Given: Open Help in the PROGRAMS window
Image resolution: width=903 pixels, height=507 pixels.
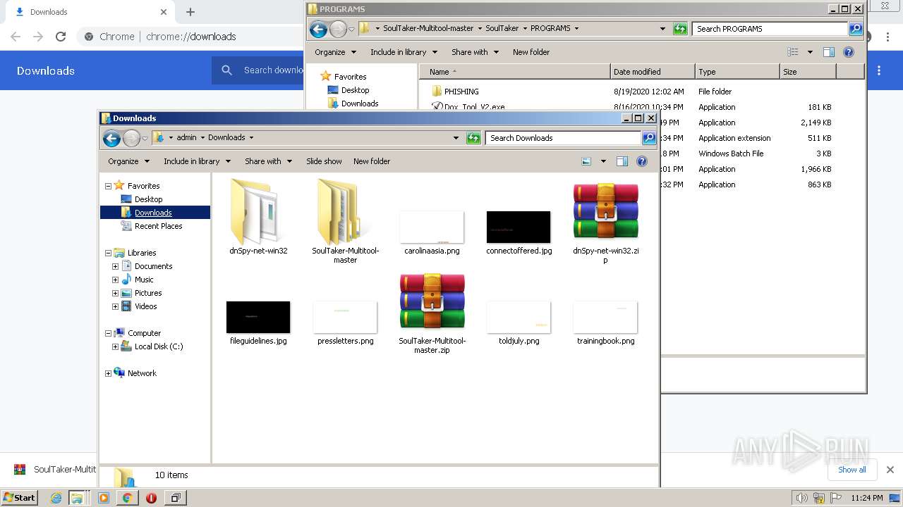Looking at the screenshot, I should coord(849,52).
